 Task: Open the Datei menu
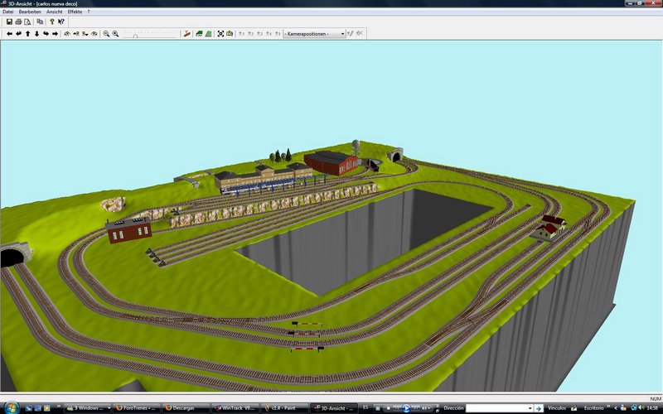coord(8,12)
